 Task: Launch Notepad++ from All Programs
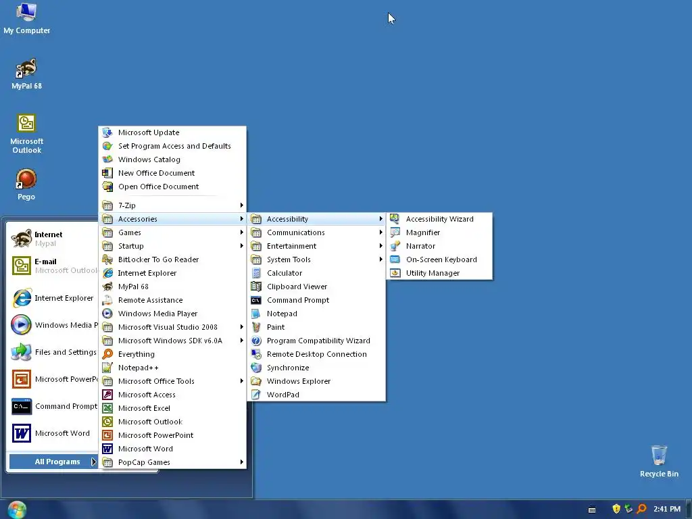[172, 368]
